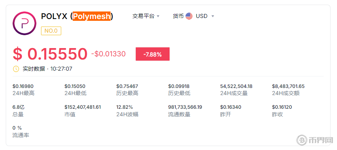Click the -7.88% change badge

click(152, 54)
